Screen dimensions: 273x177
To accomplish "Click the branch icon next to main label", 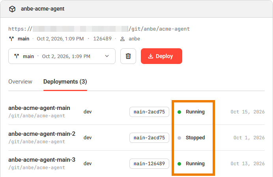I will [11, 39].
